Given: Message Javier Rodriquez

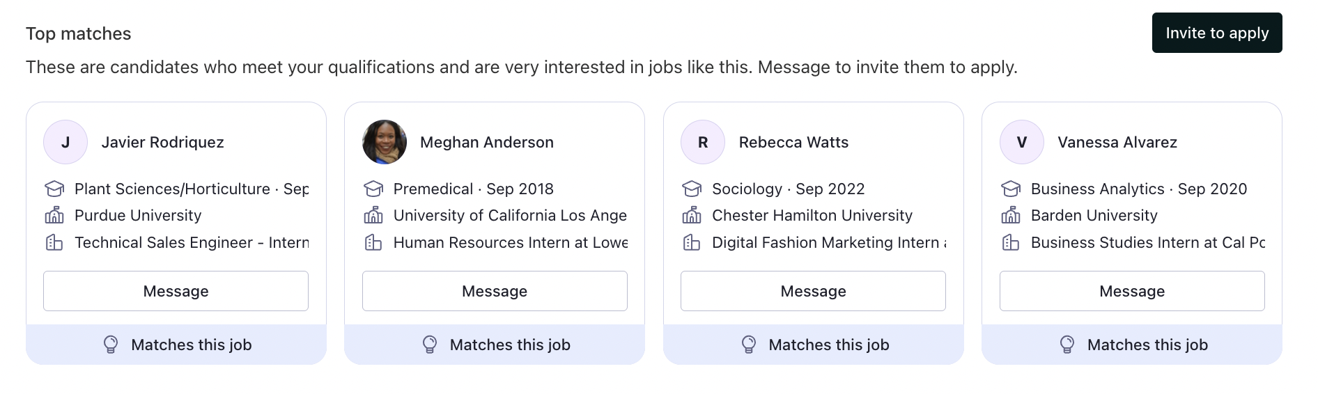Looking at the screenshot, I should click(176, 291).
